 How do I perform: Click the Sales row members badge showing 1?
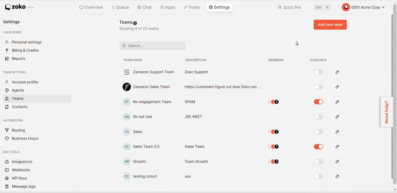pyautogui.click(x=276, y=132)
